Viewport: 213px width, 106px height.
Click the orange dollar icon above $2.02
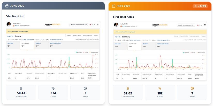click(x=128, y=89)
